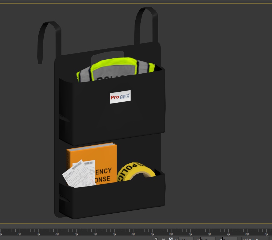Toggle the Isolate Selection light bulb icon
This screenshot has width=272, height=240.
(x=156, y=239)
